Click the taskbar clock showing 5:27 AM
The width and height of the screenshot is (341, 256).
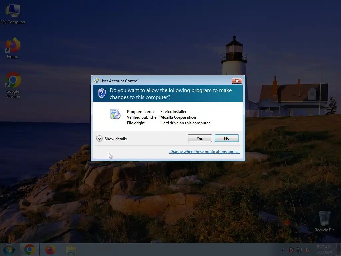coord(324,249)
